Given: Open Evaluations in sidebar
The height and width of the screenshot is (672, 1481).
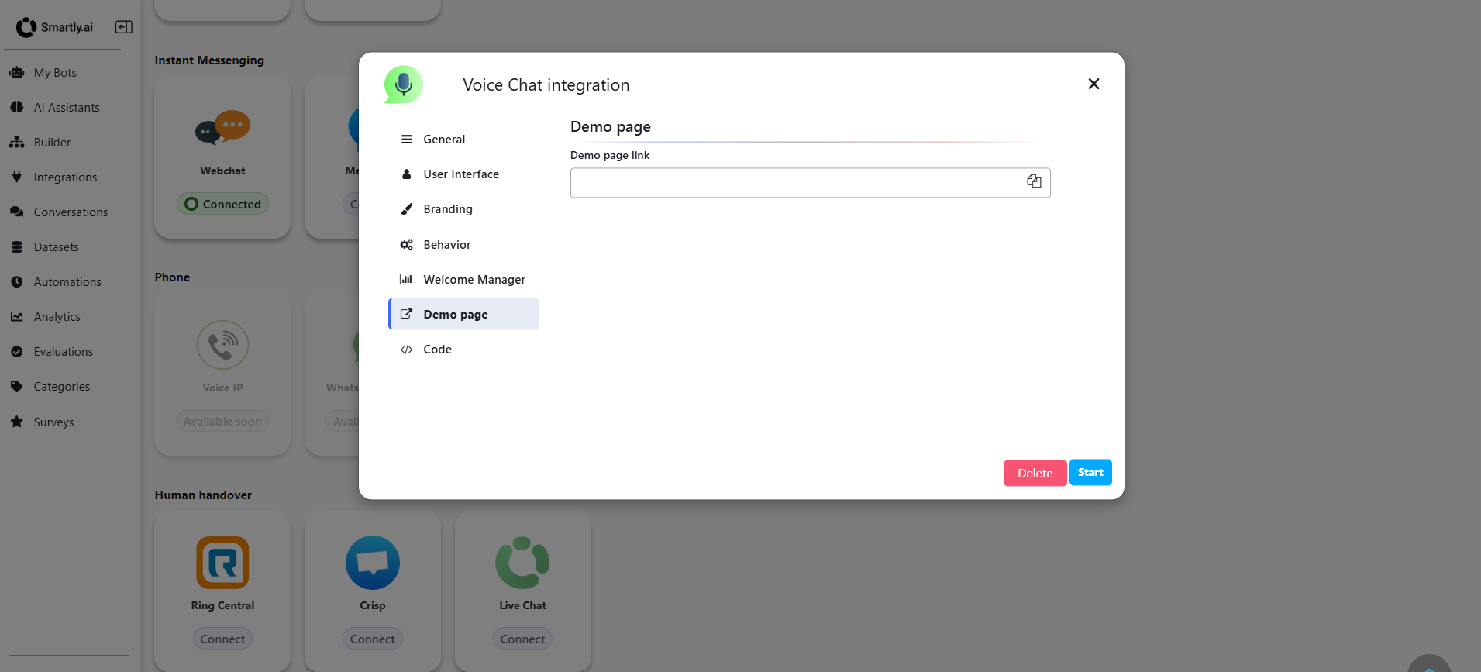Looking at the screenshot, I should pos(63,352).
